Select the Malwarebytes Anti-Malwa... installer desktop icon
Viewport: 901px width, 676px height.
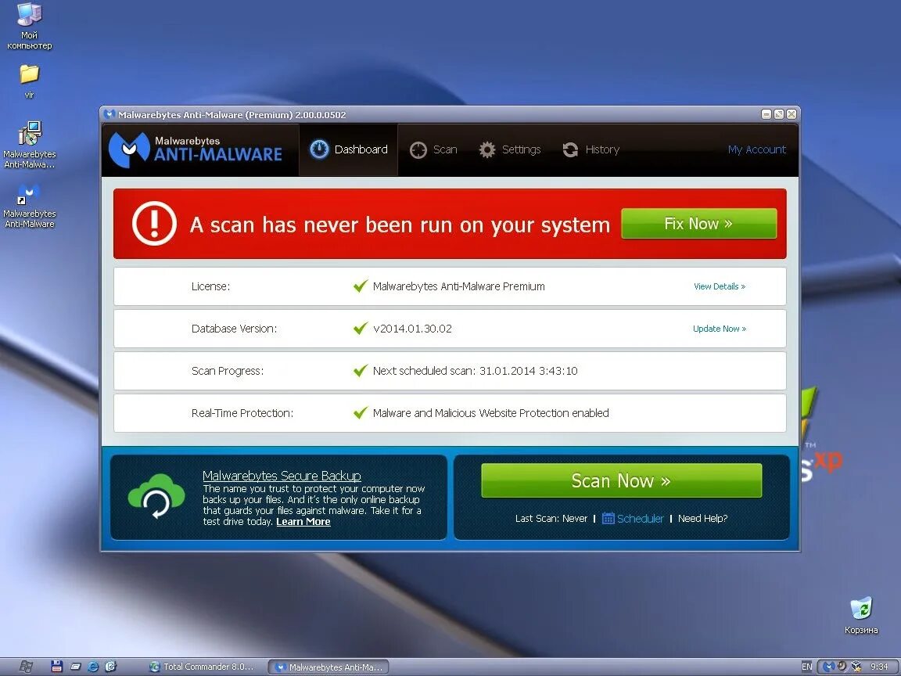tap(29, 145)
